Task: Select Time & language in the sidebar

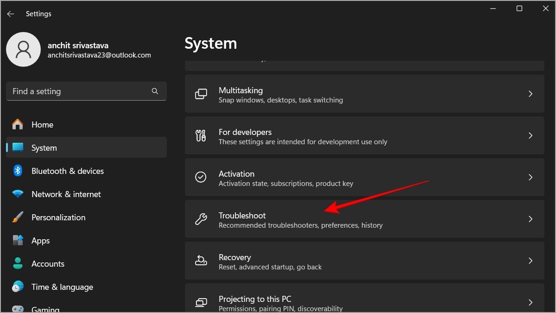Action: click(62, 287)
